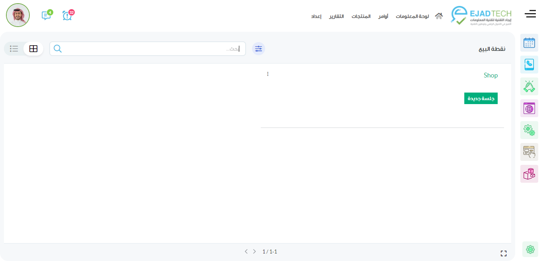Open the inventory boxes sidebar icon
543x261 pixels.
pyautogui.click(x=529, y=174)
